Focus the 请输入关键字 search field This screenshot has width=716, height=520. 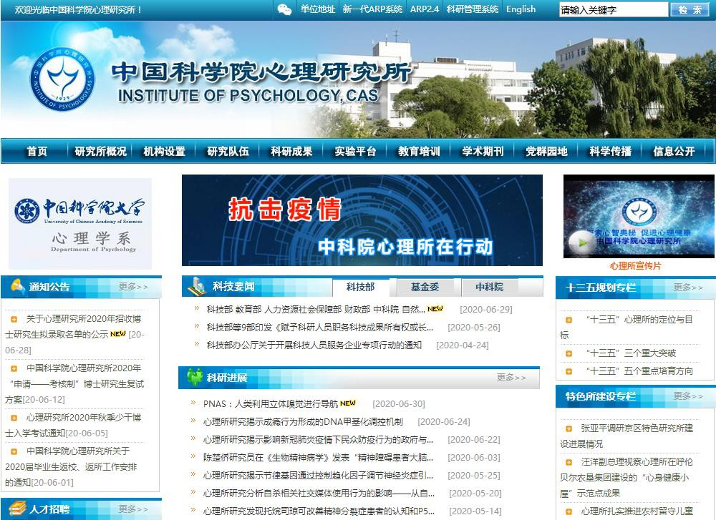pyautogui.click(x=614, y=9)
